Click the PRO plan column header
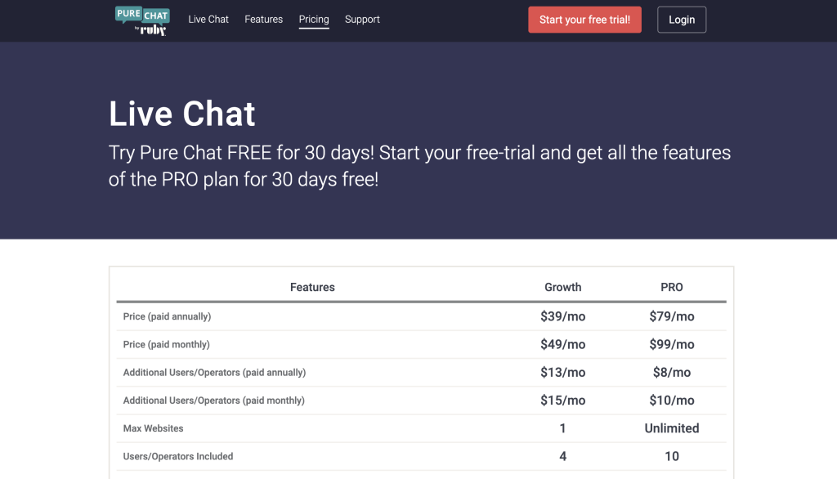This screenshot has height=479, width=837. [x=672, y=287]
